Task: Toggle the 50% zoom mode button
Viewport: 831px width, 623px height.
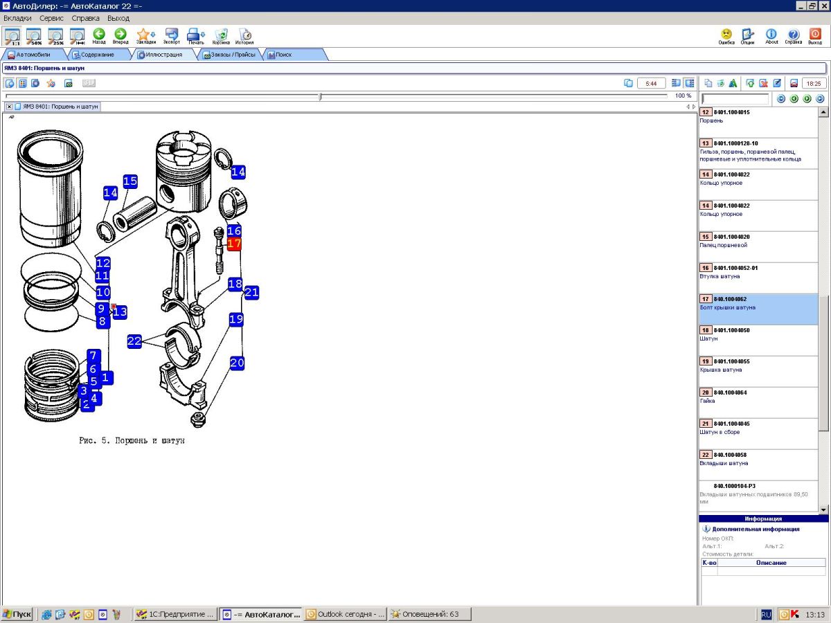Action: tap(34, 35)
